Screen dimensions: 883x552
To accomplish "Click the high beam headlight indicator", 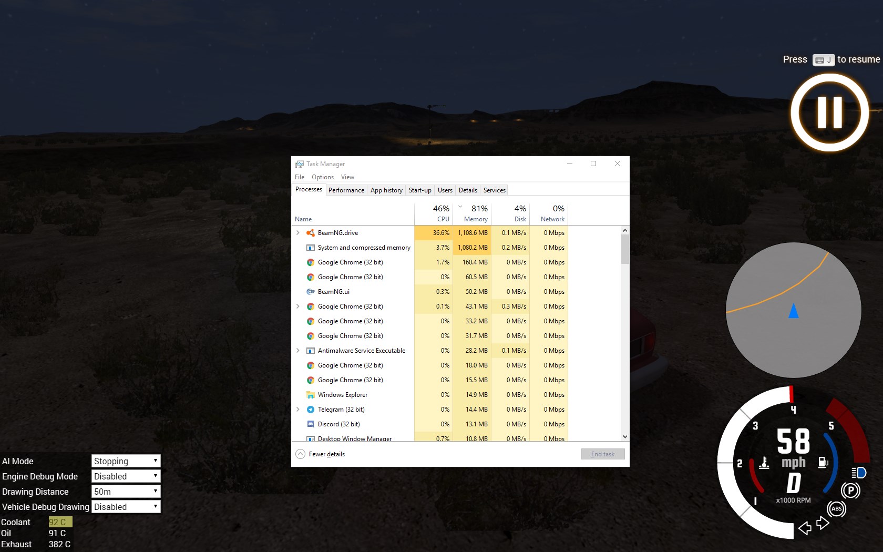I will point(859,473).
